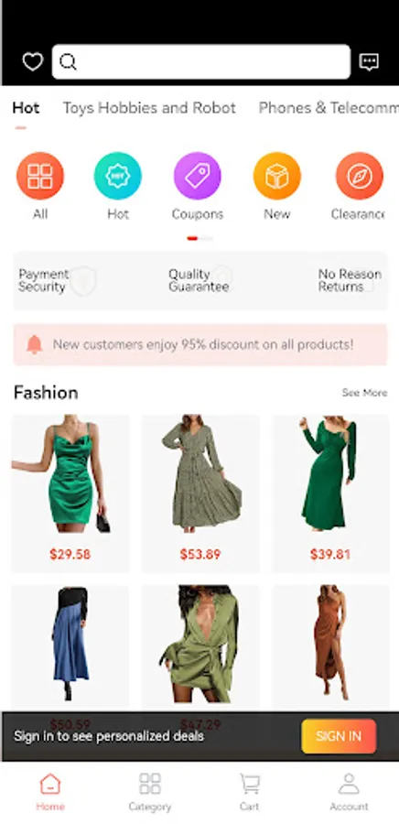
Task: Open See More link in Fashion
Action: pyautogui.click(x=364, y=393)
